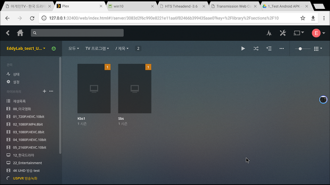Open the 모두 filter dropdown
The height and width of the screenshot is (185, 330).
pos(74,48)
